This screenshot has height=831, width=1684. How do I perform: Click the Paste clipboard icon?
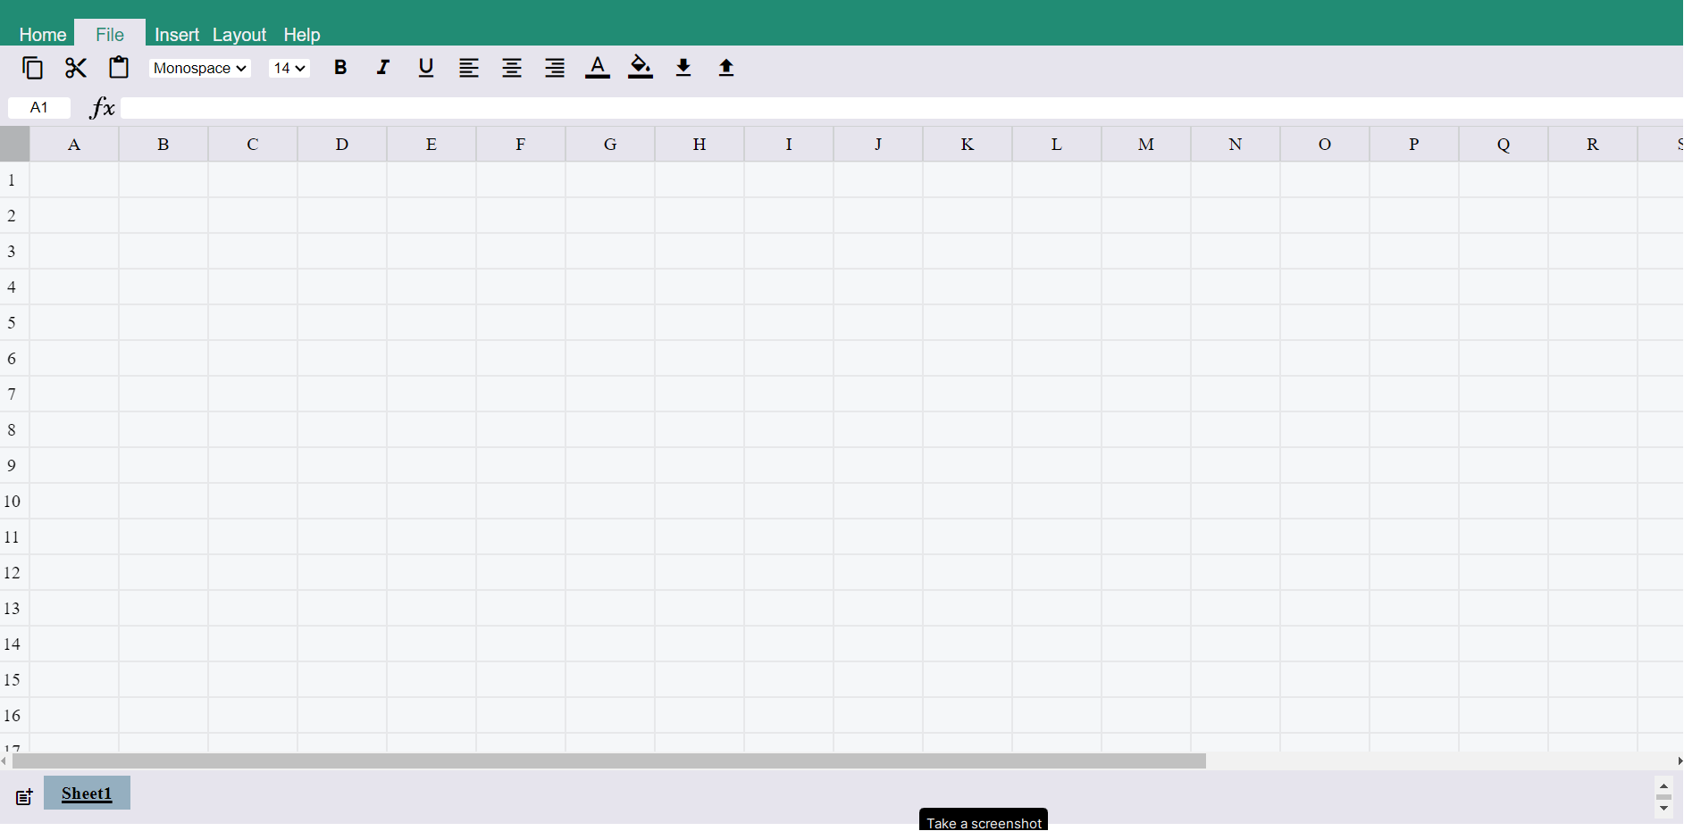119,68
